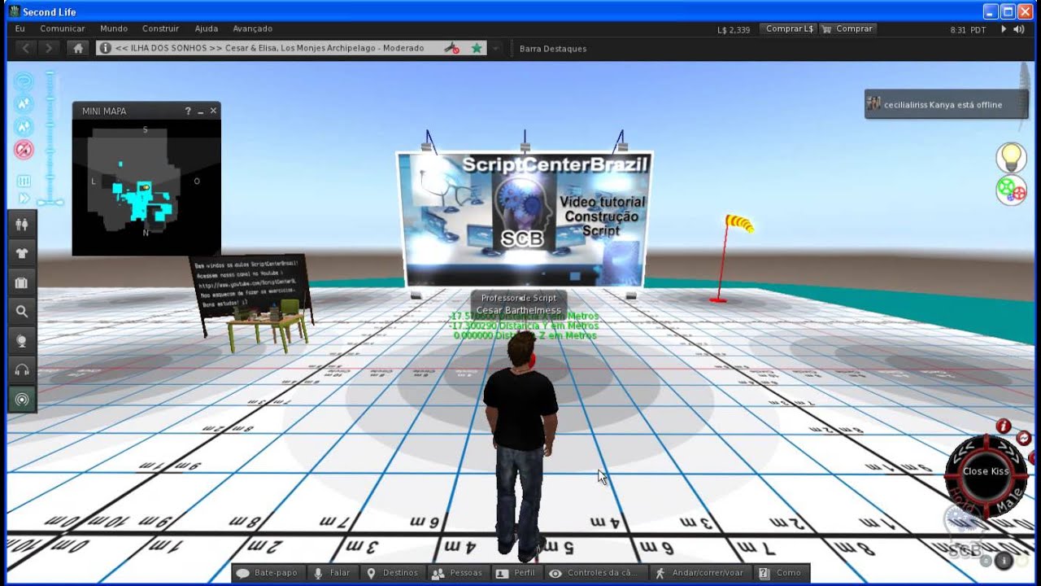1041x586 pixels.
Task: Expand the location history dropdown arrow
Action: pos(496,48)
